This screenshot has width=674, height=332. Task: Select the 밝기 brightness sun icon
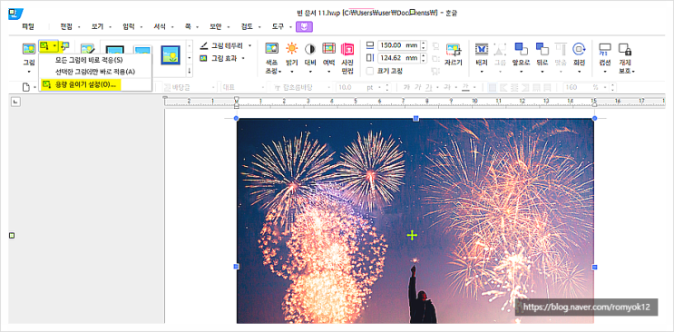[x=292, y=49]
